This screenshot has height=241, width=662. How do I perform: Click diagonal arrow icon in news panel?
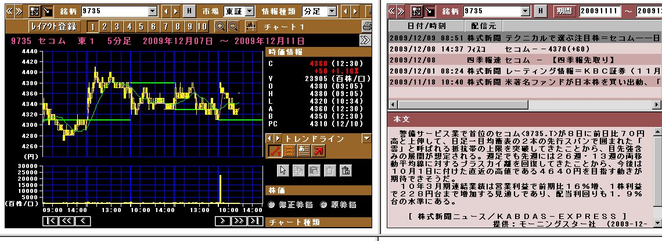[x=430, y=12]
